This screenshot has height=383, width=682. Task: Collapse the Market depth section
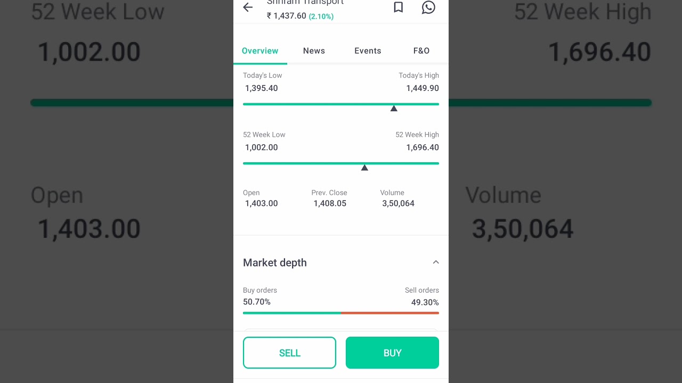pyautogui.click(x=436, y=262)
